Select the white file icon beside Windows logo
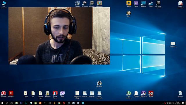Viewport: 186px width, 105px height. click(173, 45)
